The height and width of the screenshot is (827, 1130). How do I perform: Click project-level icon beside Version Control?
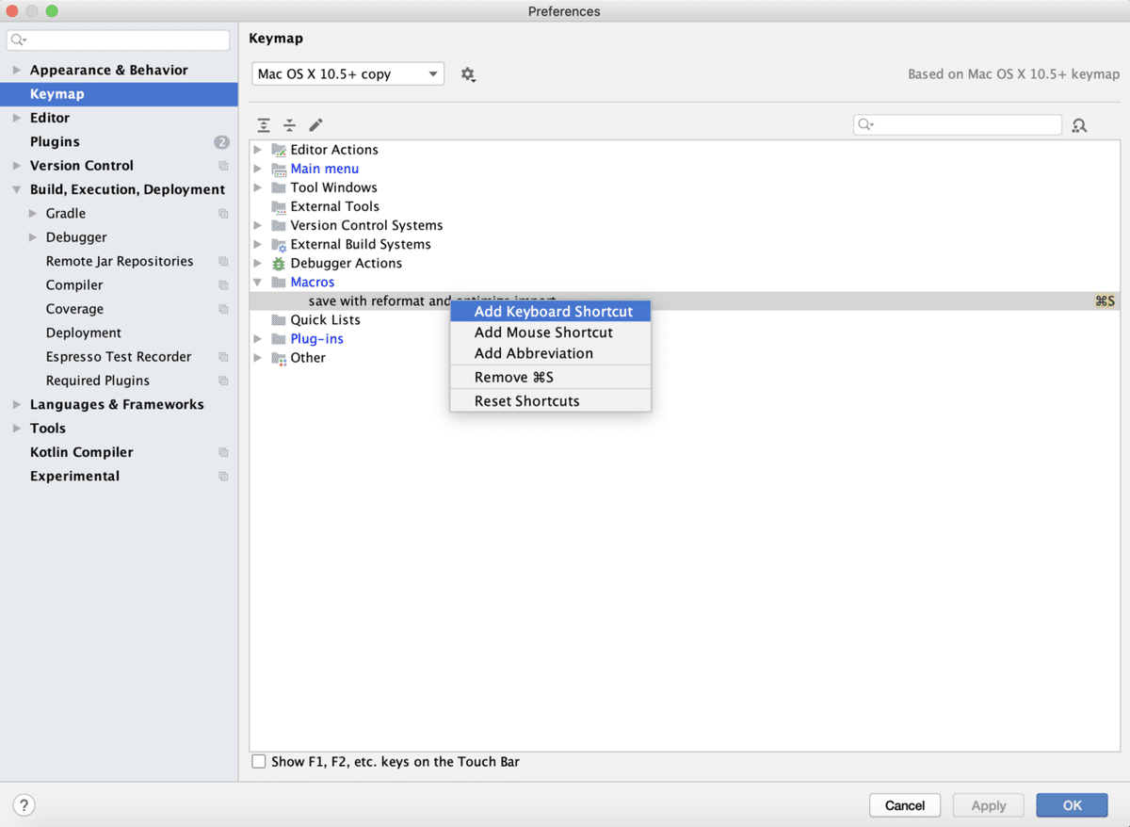click(223, 166)
